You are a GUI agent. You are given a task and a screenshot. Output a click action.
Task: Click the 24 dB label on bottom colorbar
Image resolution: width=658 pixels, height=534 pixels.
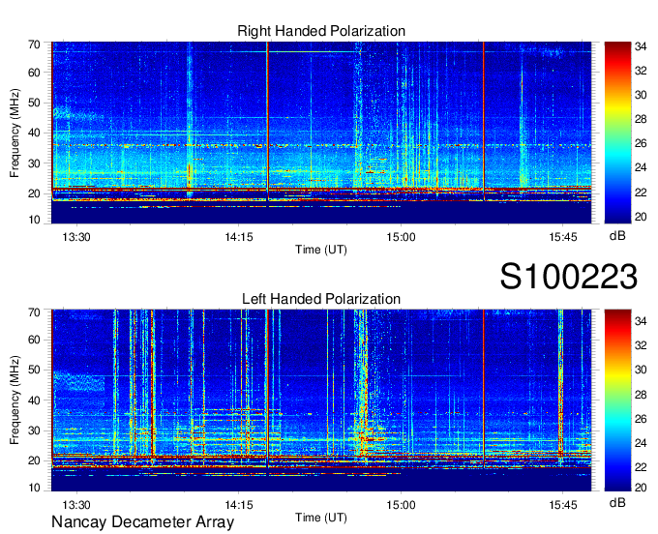641,443
